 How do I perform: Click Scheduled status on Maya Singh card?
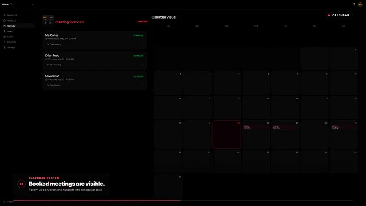pos(139,76)
